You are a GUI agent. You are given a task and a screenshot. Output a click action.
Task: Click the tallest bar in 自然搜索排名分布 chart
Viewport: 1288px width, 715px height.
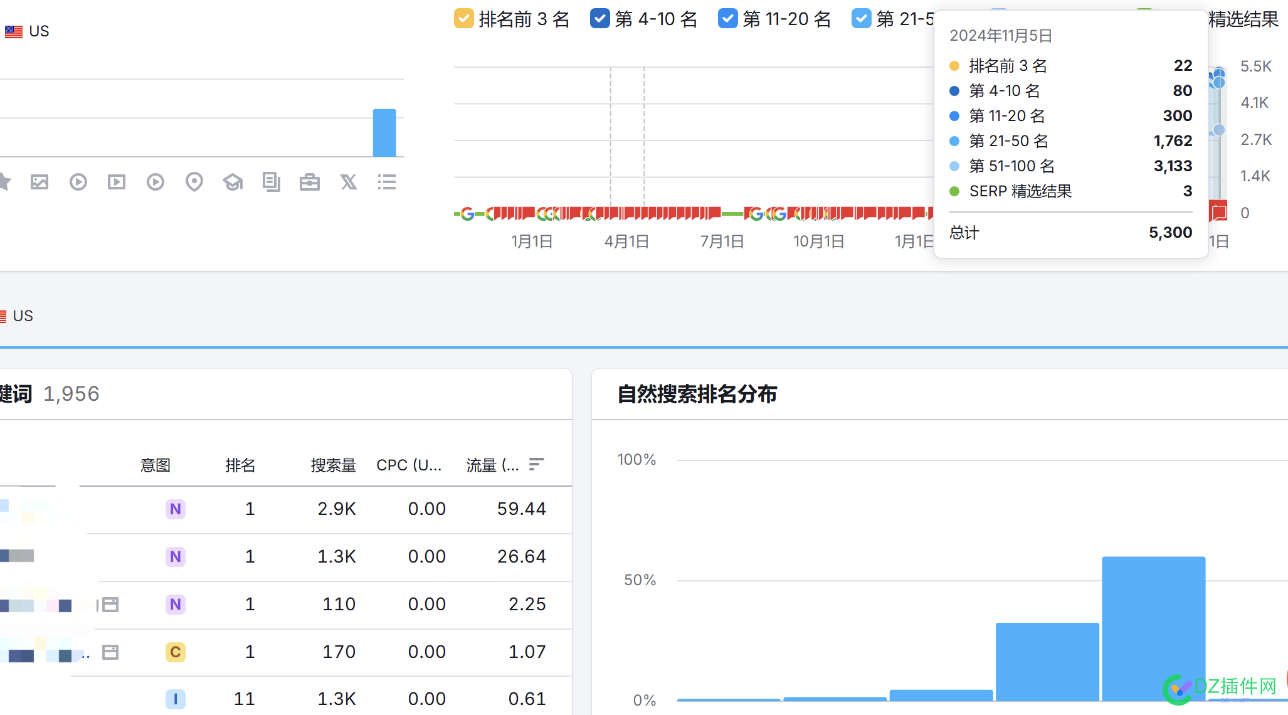(x=1154, y=628)
